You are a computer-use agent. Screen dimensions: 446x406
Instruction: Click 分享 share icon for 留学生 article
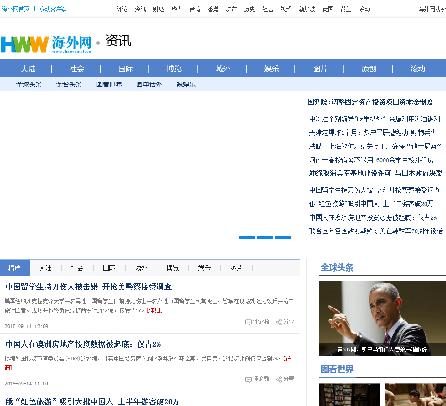(285, 322)
